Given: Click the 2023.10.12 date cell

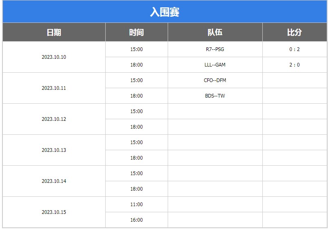Looking at the screenshot, I should pyautogui.click(x=54, y=119).
